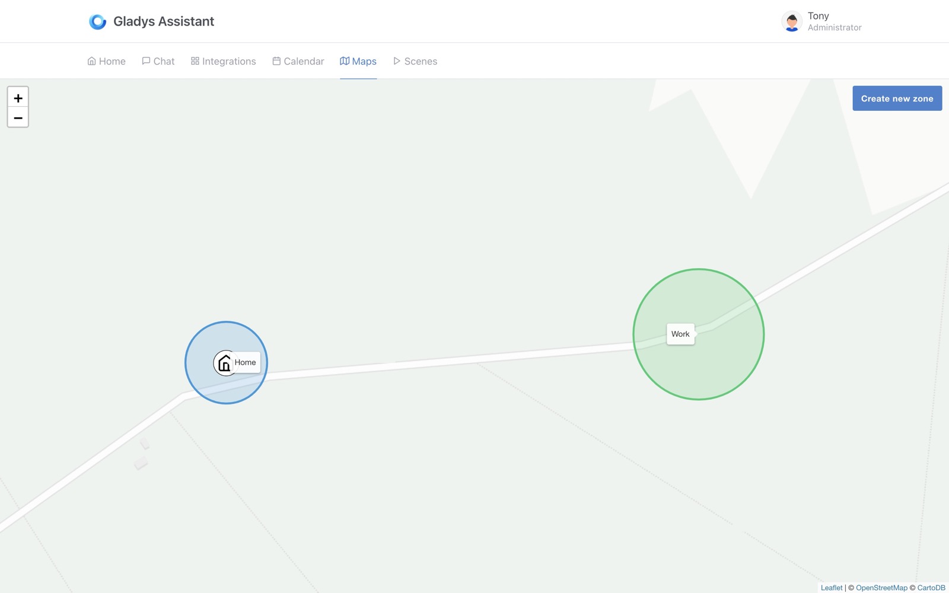The image size is (949, 593).
Task: Switch to the Calendar tab
Action: click(298, 61)
